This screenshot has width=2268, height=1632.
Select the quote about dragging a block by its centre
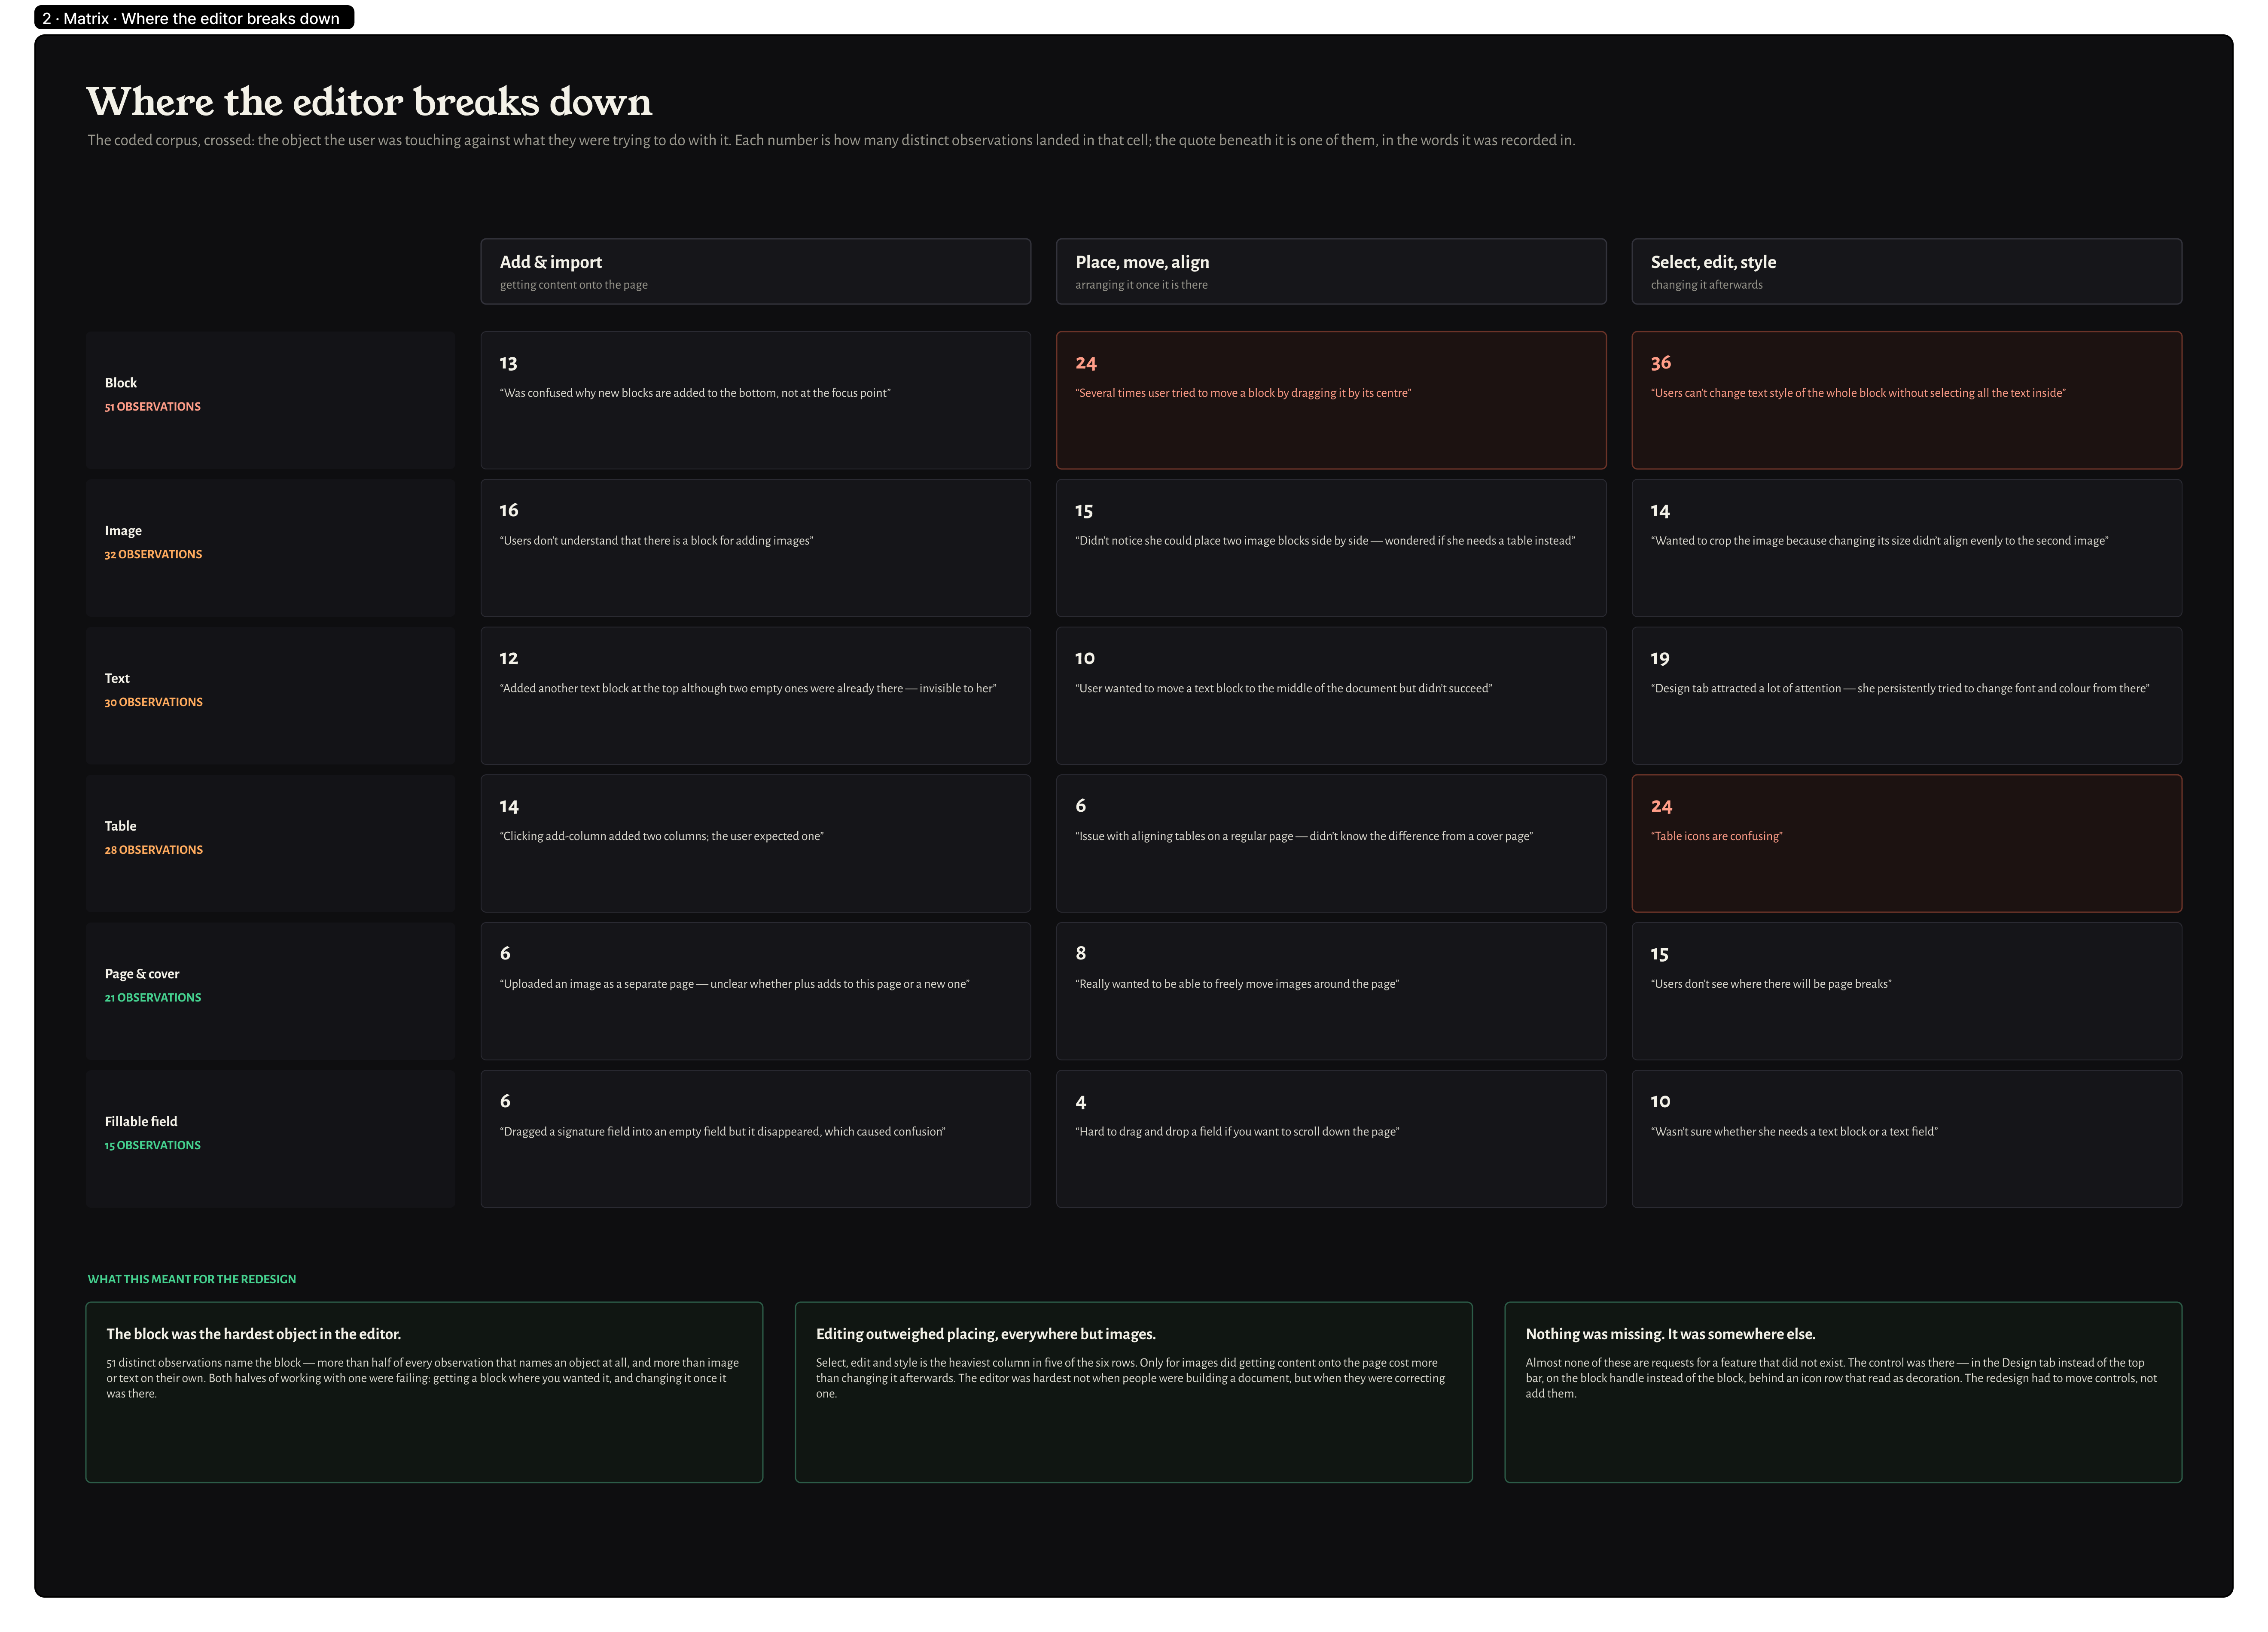(1243, 393)
